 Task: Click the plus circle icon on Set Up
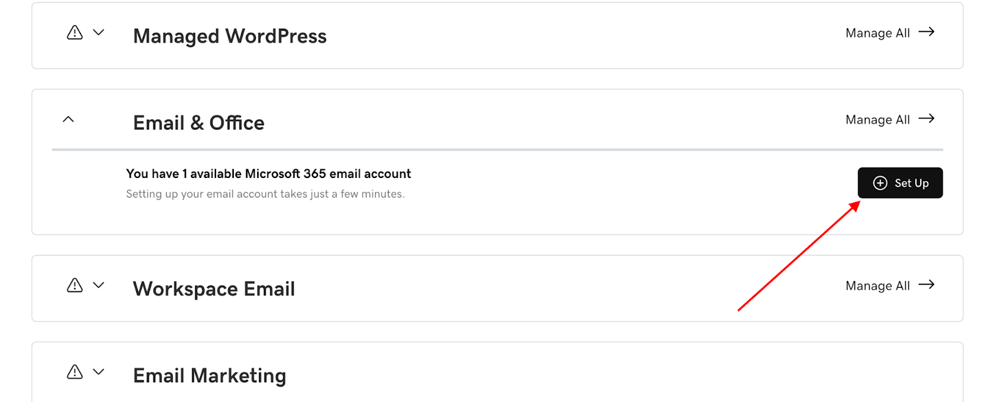pos(880,183)
